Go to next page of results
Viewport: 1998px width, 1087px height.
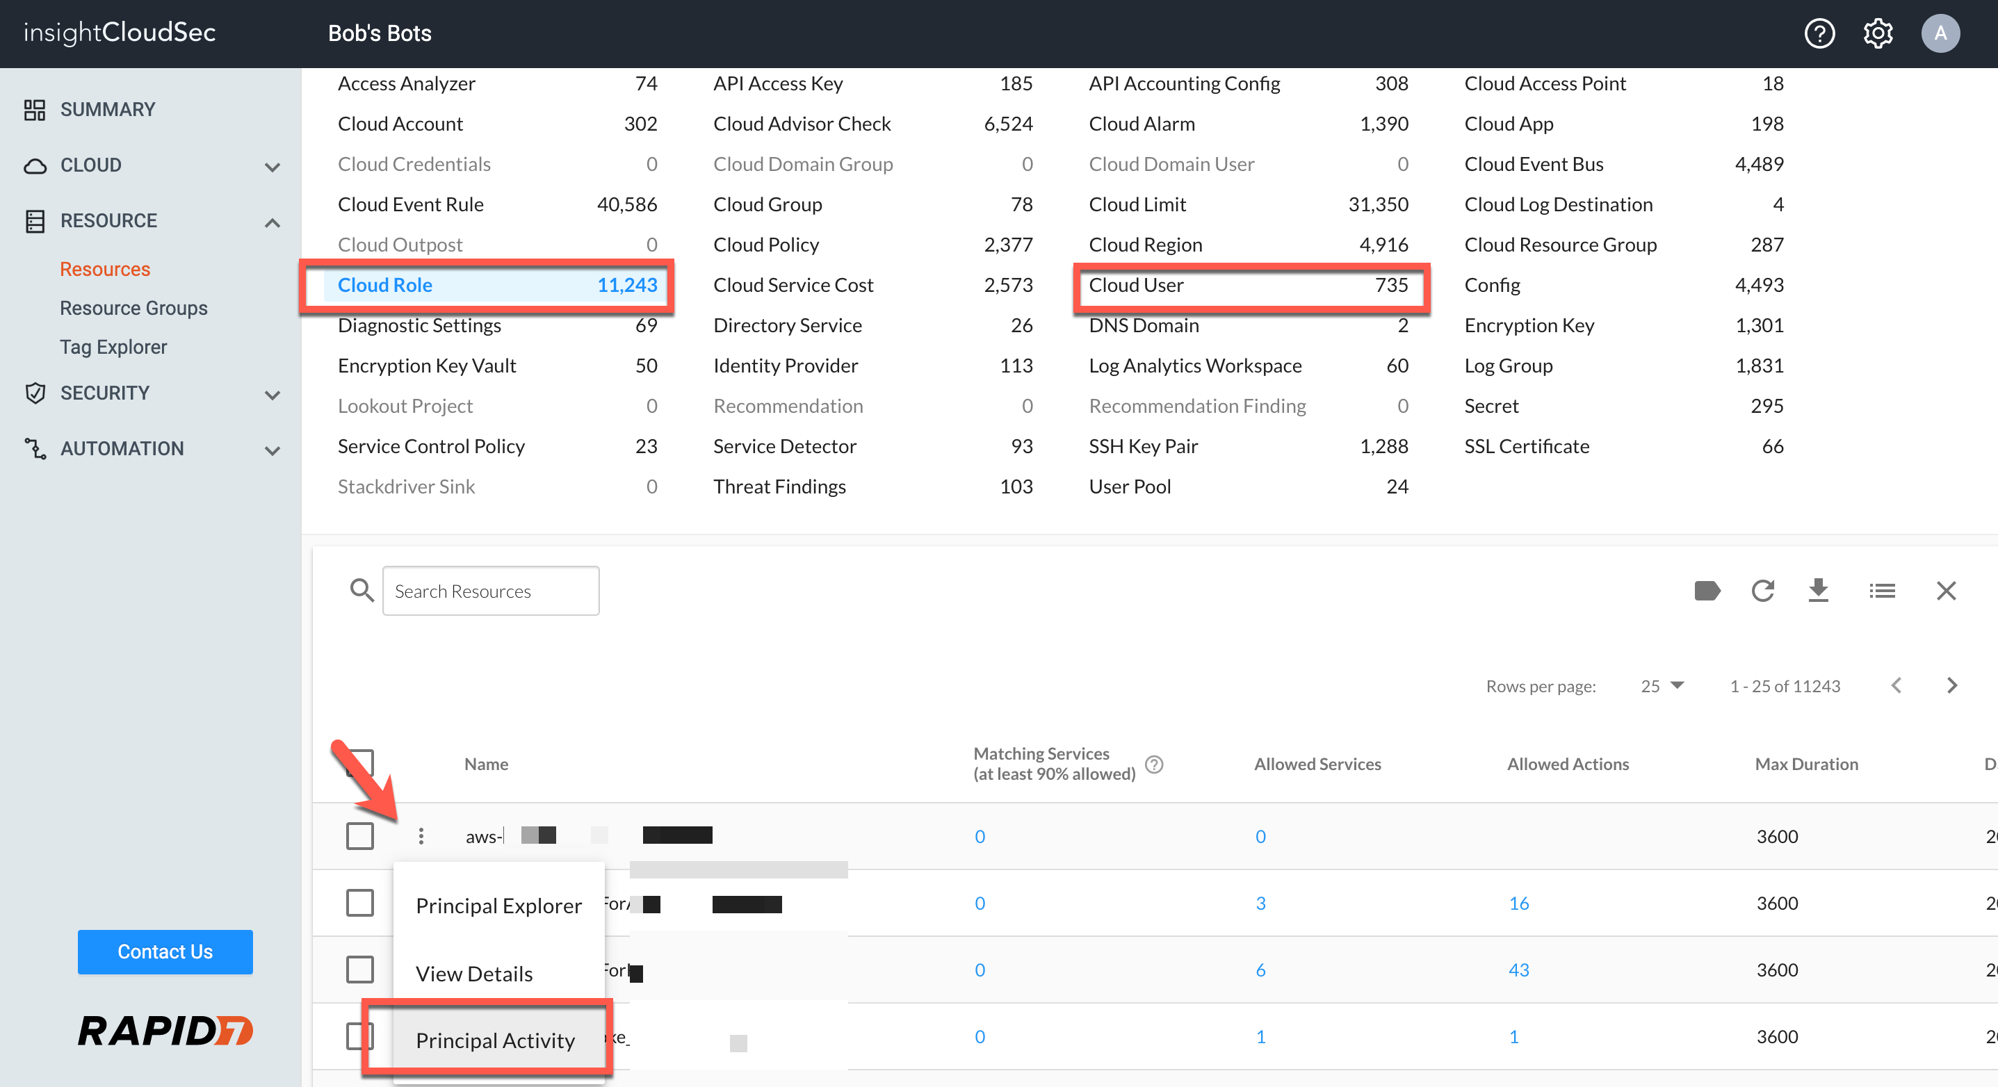[1952, 685]
